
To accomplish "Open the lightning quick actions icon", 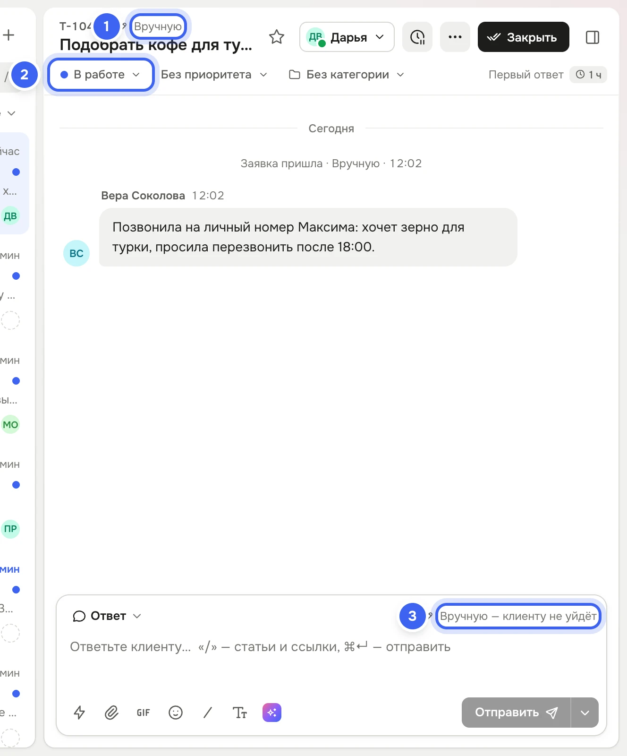I will coord(79,713).
